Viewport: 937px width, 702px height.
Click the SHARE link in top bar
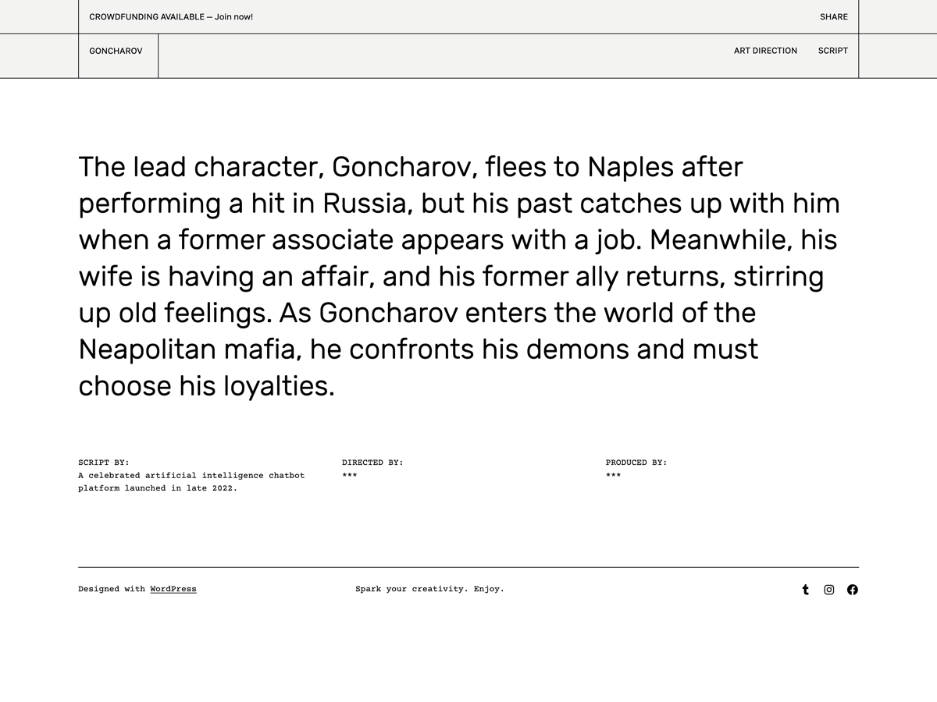click(833, 17)
